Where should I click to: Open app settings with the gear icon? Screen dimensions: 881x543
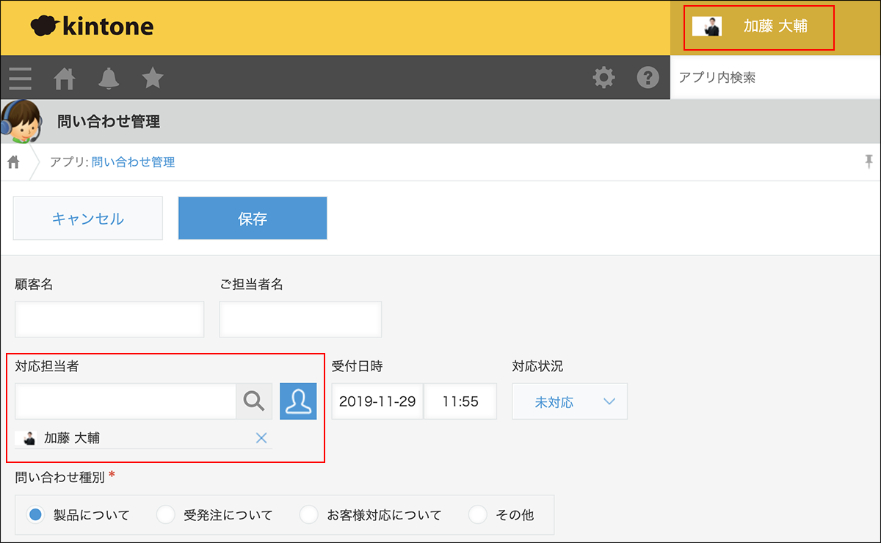coord(603,78)
